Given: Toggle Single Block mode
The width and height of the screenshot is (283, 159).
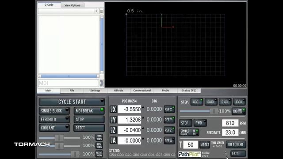Looking at the screenshot, I should click(54, 111).
